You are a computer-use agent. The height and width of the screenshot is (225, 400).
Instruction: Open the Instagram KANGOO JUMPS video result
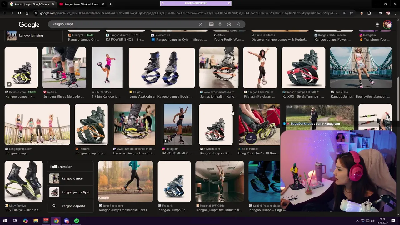[x=178, y=125]
